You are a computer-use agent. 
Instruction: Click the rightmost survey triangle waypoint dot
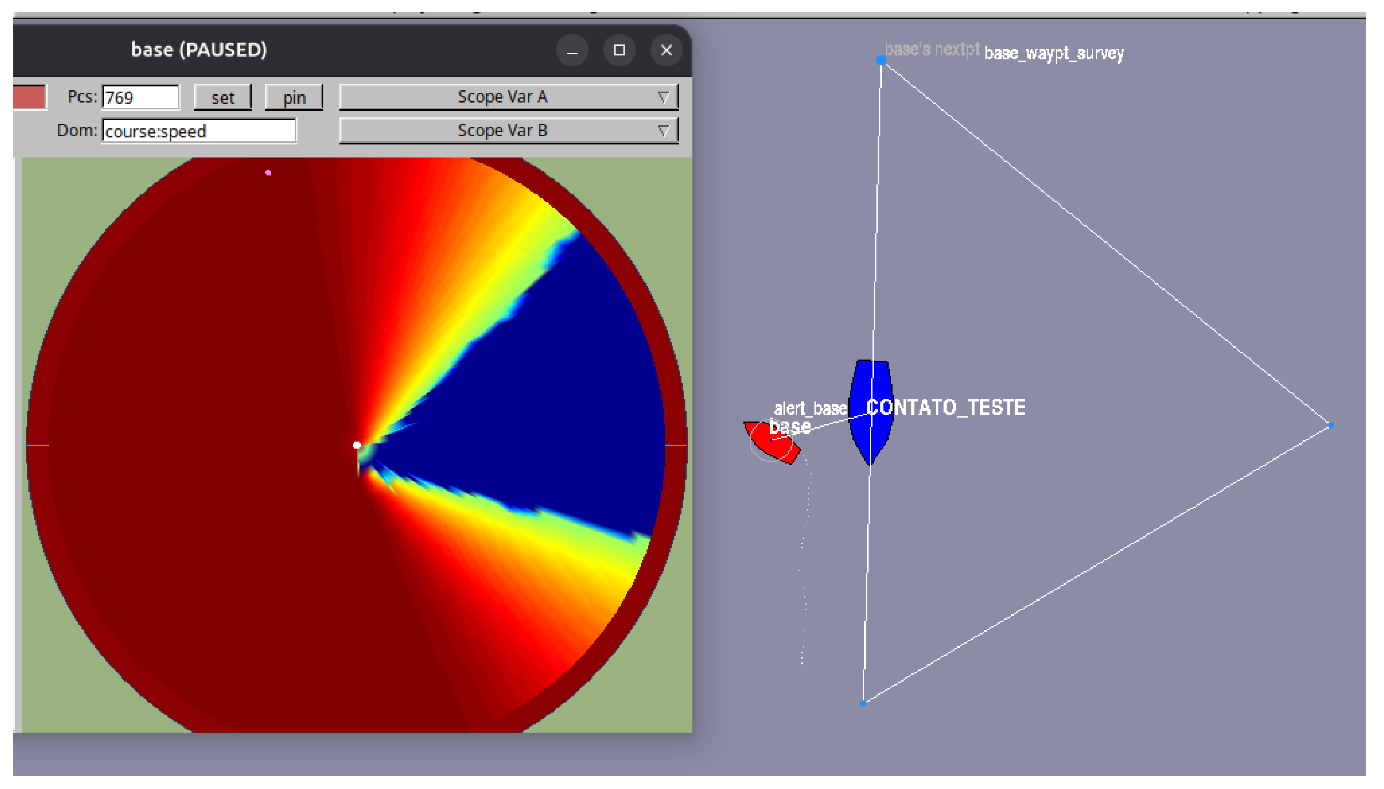pos(1331,426)
